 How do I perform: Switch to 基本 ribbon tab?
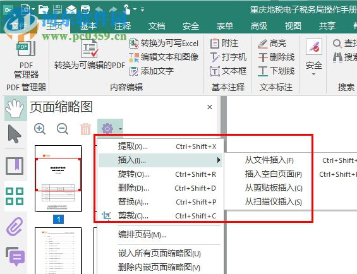(x=88, y=26)
